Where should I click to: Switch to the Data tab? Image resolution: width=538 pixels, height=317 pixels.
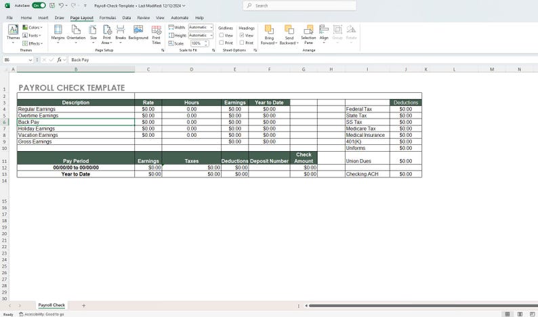point(127,18)
